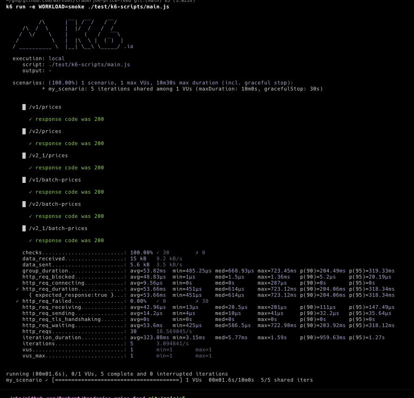414x398 pixels.
Task: Click the '✓ 30' passes count in checks row
Action: click(162, 253)
